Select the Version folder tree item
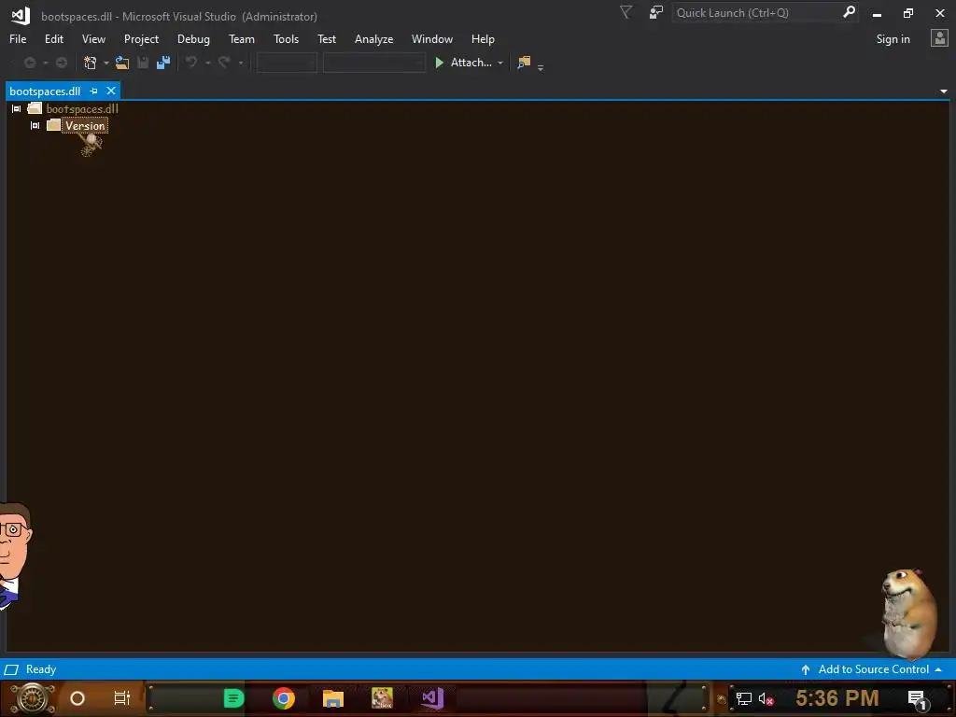Viewport: 956px width, 717px height. (x=85, y=126)
